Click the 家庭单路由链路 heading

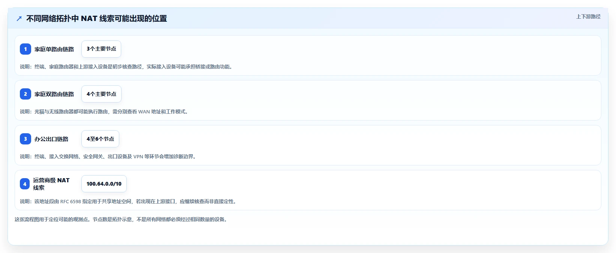point(54,49)
